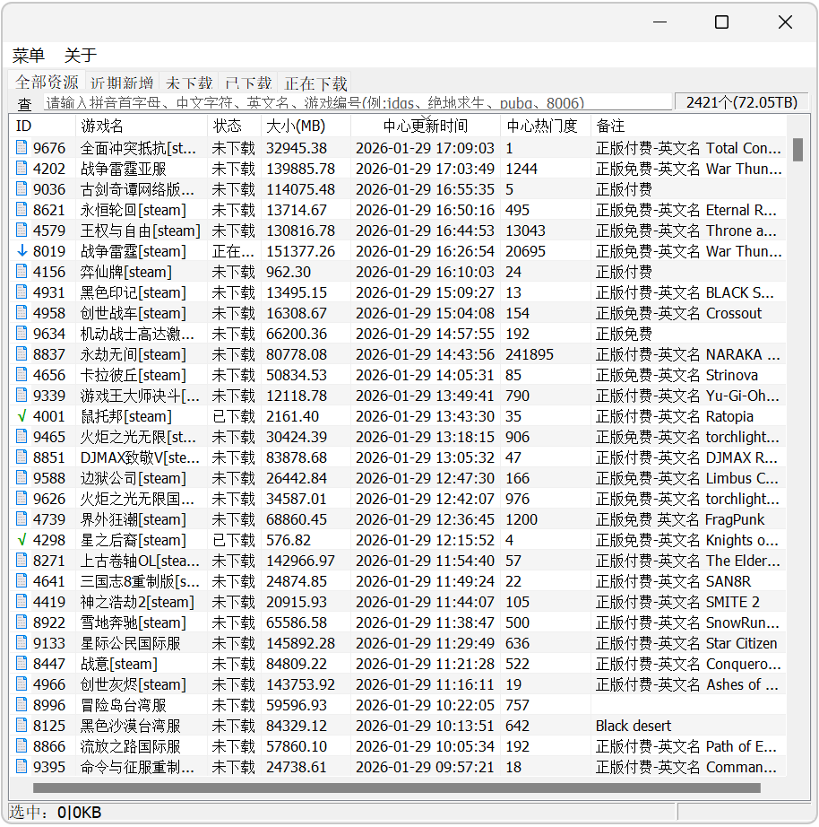
Task: Select game name 战意[steam]
Action: pos(118,664)
